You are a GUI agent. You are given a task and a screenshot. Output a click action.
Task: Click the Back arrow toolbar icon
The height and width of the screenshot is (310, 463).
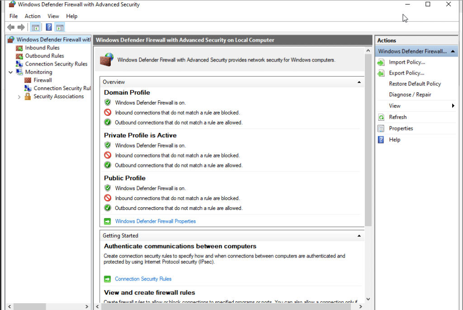point(11,27)
